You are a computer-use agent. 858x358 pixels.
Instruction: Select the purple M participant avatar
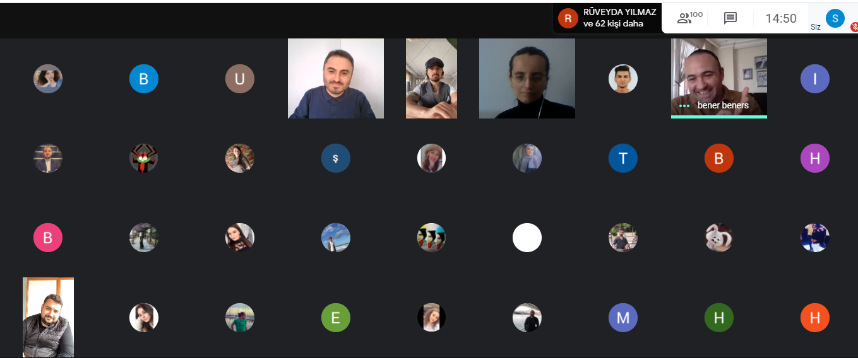[623, 318]
